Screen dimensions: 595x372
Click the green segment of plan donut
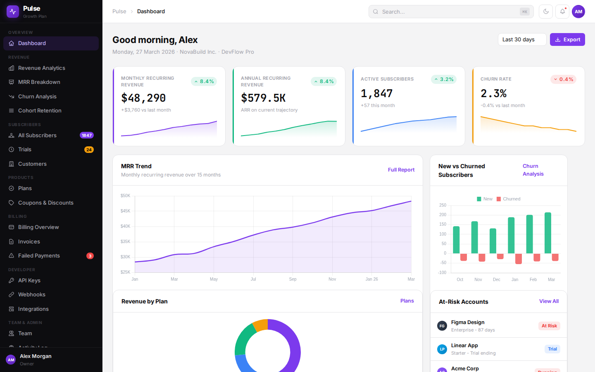244,339
